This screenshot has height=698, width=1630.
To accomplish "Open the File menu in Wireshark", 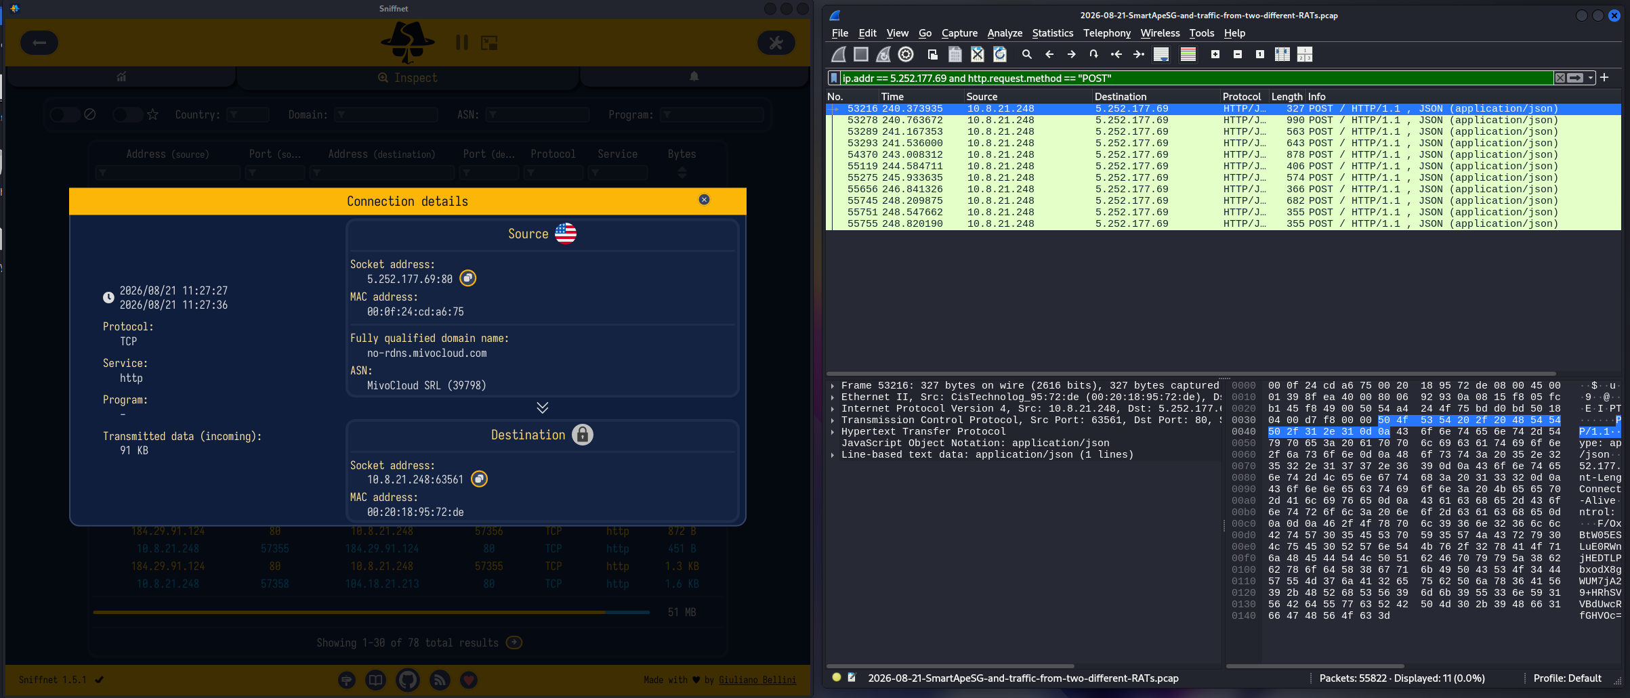I will point(840,33).
